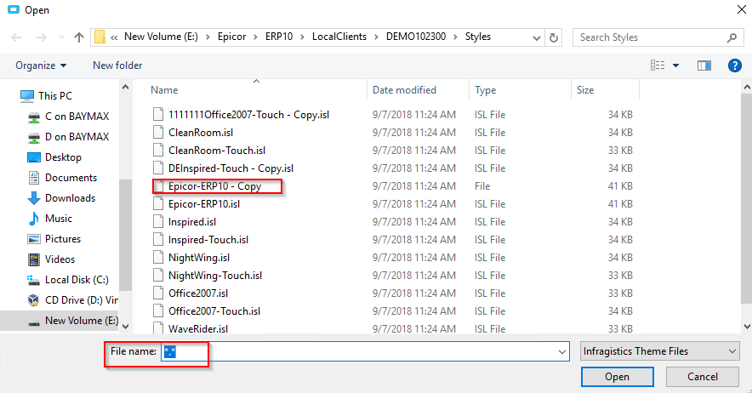The height and width of the screenshot is (393, 752).
Task: Select Documents in the navigation pane
Action: tap(62, 178)
